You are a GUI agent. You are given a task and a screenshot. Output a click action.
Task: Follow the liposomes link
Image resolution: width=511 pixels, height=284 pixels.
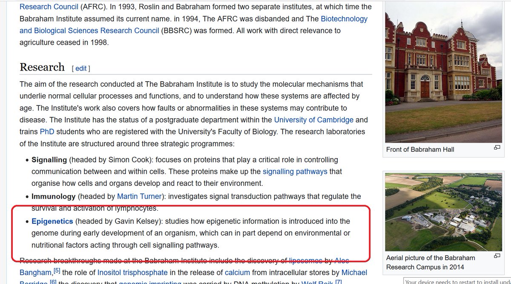(x=306, y=261)
